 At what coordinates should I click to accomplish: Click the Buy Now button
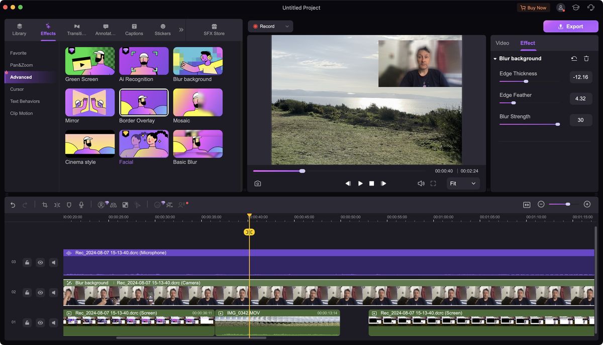pos(533,8)
